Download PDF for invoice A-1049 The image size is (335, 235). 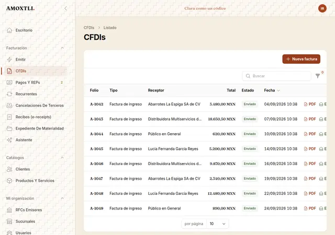tap(310, 208)
